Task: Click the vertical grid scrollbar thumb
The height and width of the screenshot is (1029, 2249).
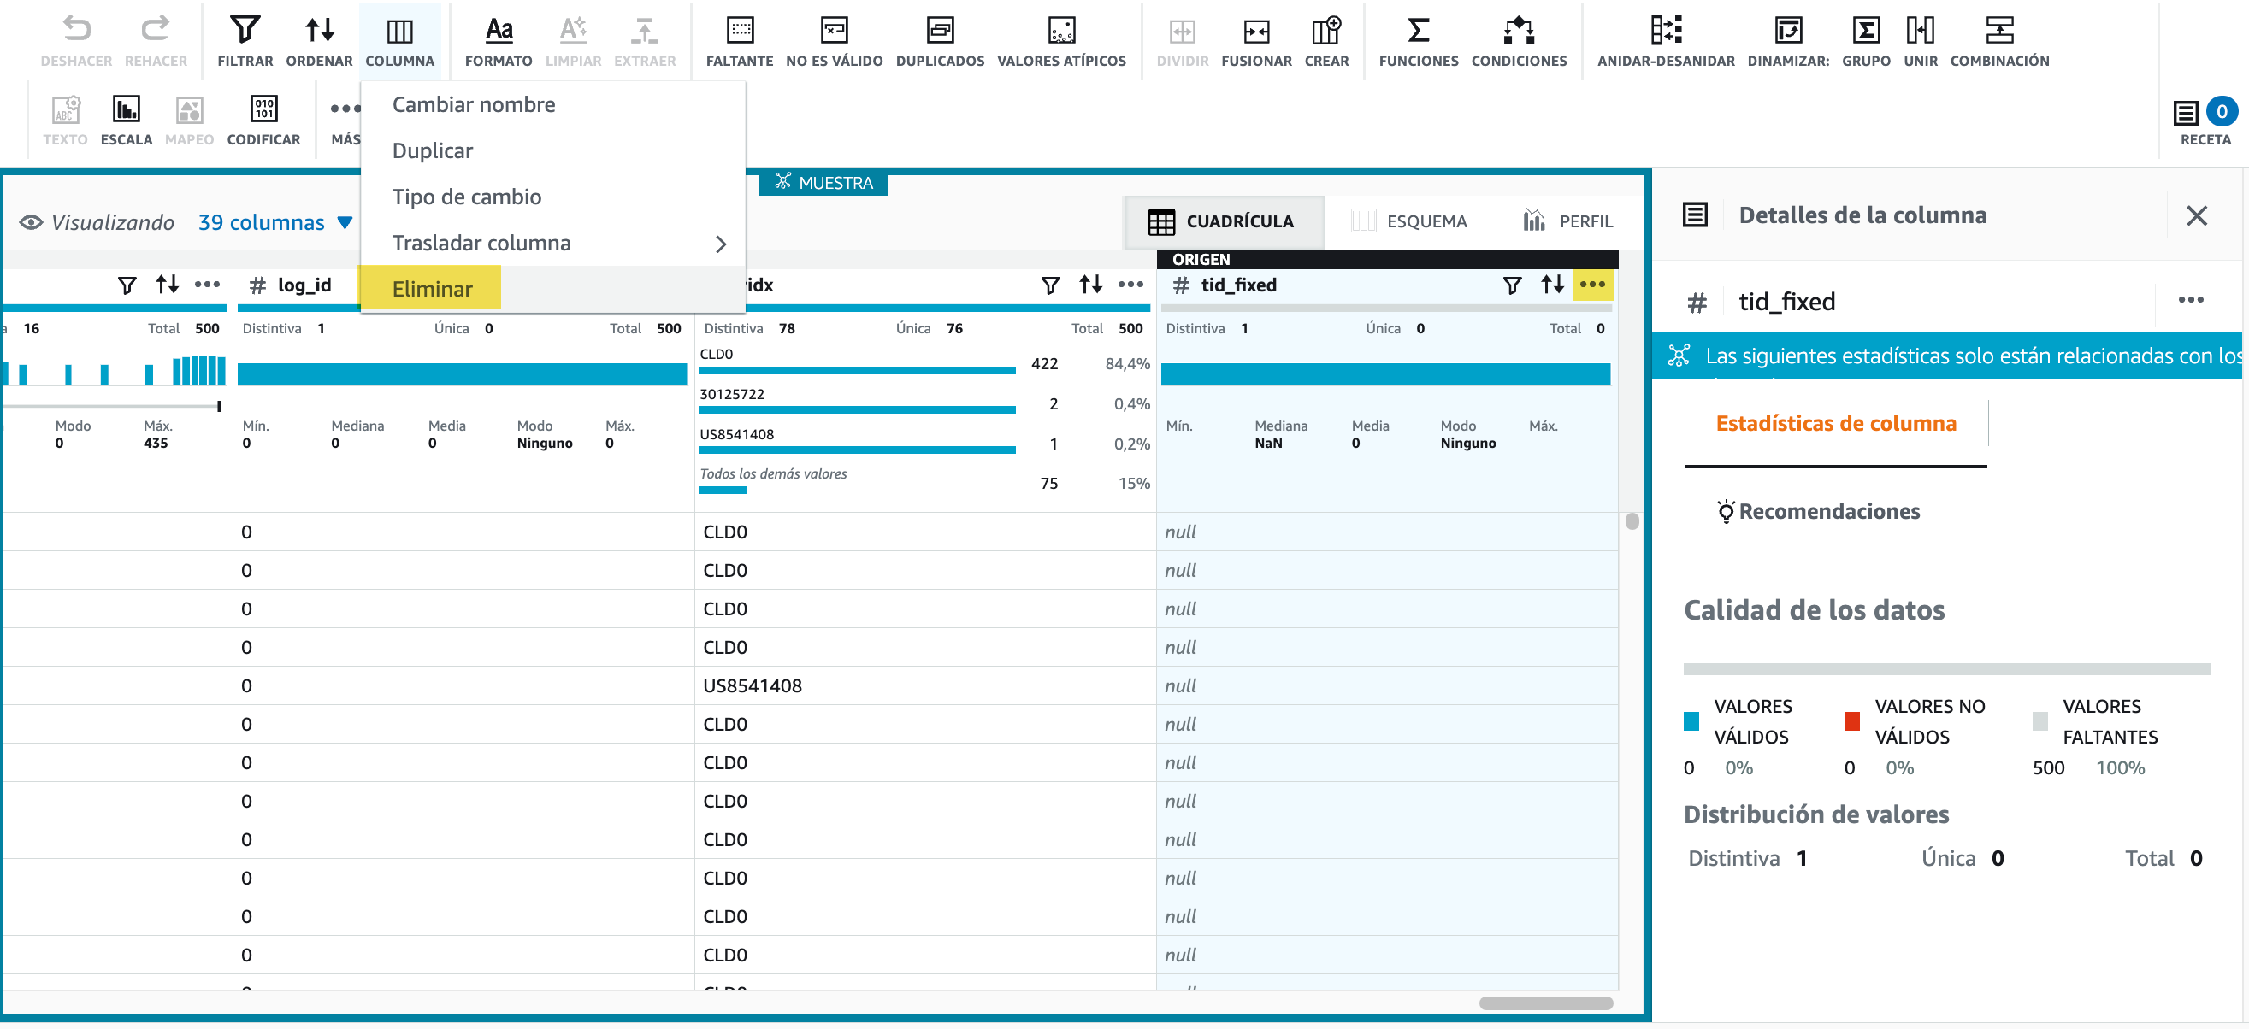Action: [1631, 522]
